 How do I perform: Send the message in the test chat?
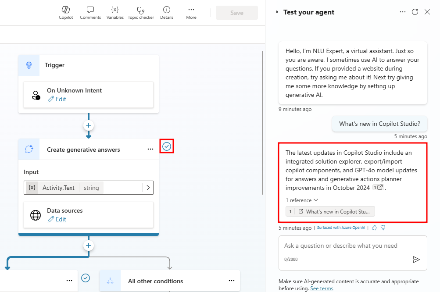416,260
